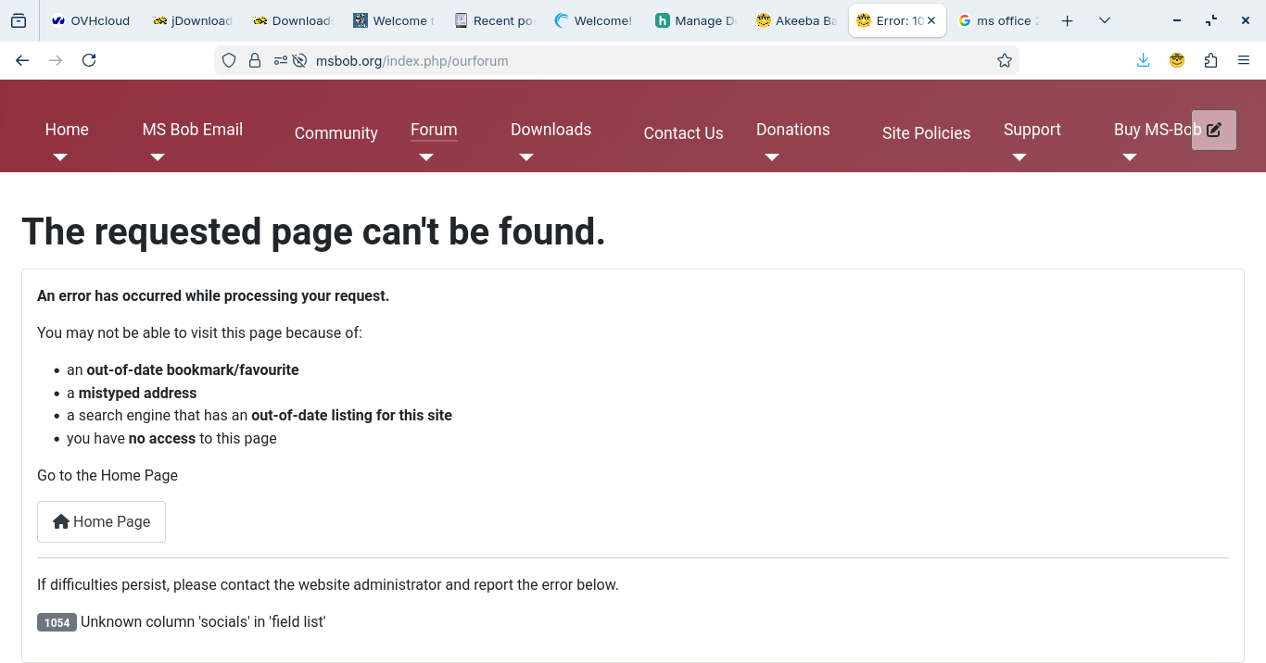Viewport: 1266px width, 663px height.
Task: Open the Firefox downloads panel
Action: tap(1143, 60)
